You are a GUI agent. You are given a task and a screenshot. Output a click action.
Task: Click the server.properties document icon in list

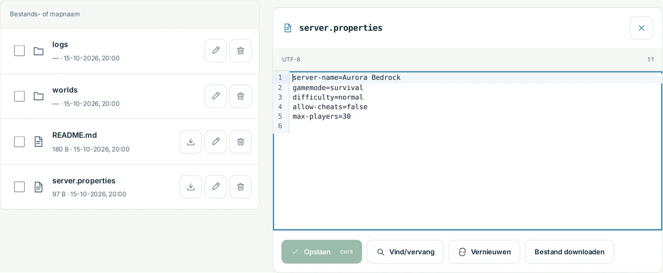click(x=38, y=187)
